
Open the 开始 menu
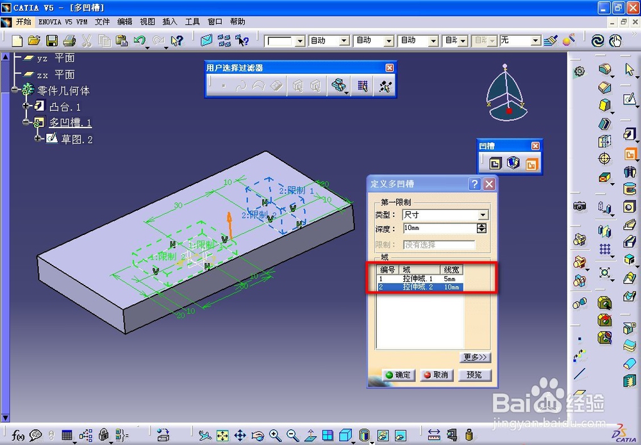[23, 22]
